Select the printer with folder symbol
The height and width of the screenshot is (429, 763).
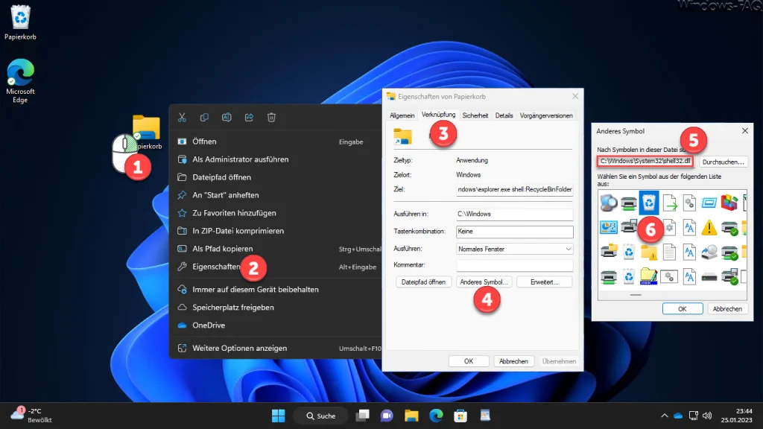tap(608, 252)
